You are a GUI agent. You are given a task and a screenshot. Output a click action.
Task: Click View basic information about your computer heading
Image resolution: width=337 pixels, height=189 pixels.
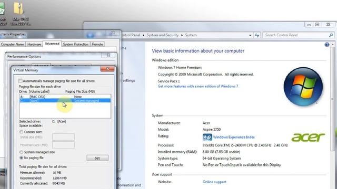click(198, 51)
